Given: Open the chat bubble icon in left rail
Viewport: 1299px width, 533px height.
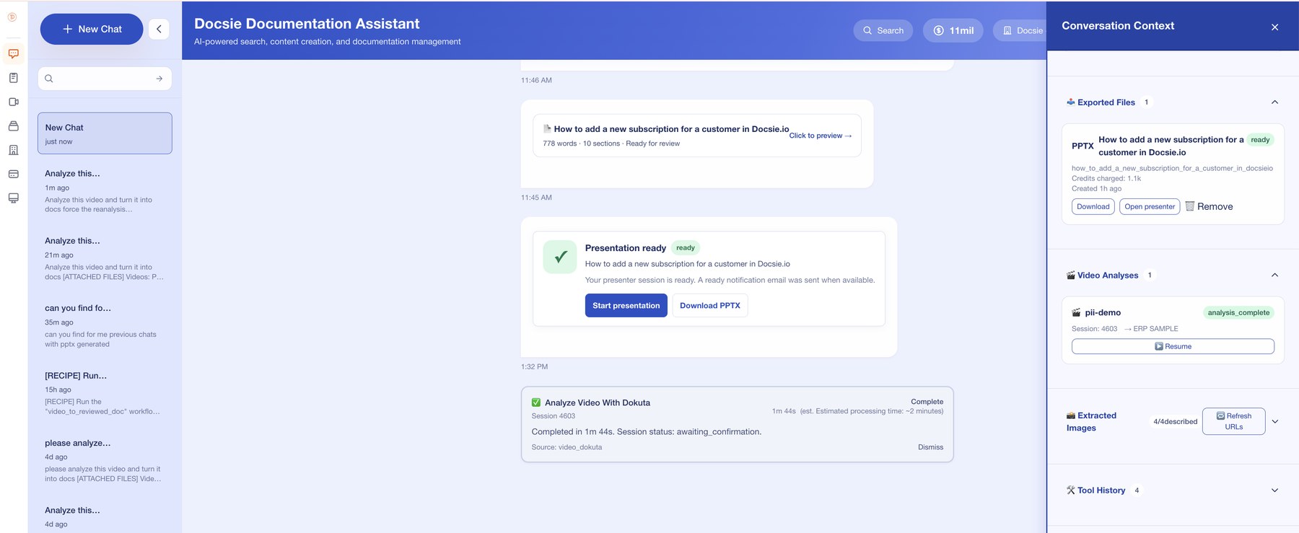Looking at the screenshot, I should point(13,53).
